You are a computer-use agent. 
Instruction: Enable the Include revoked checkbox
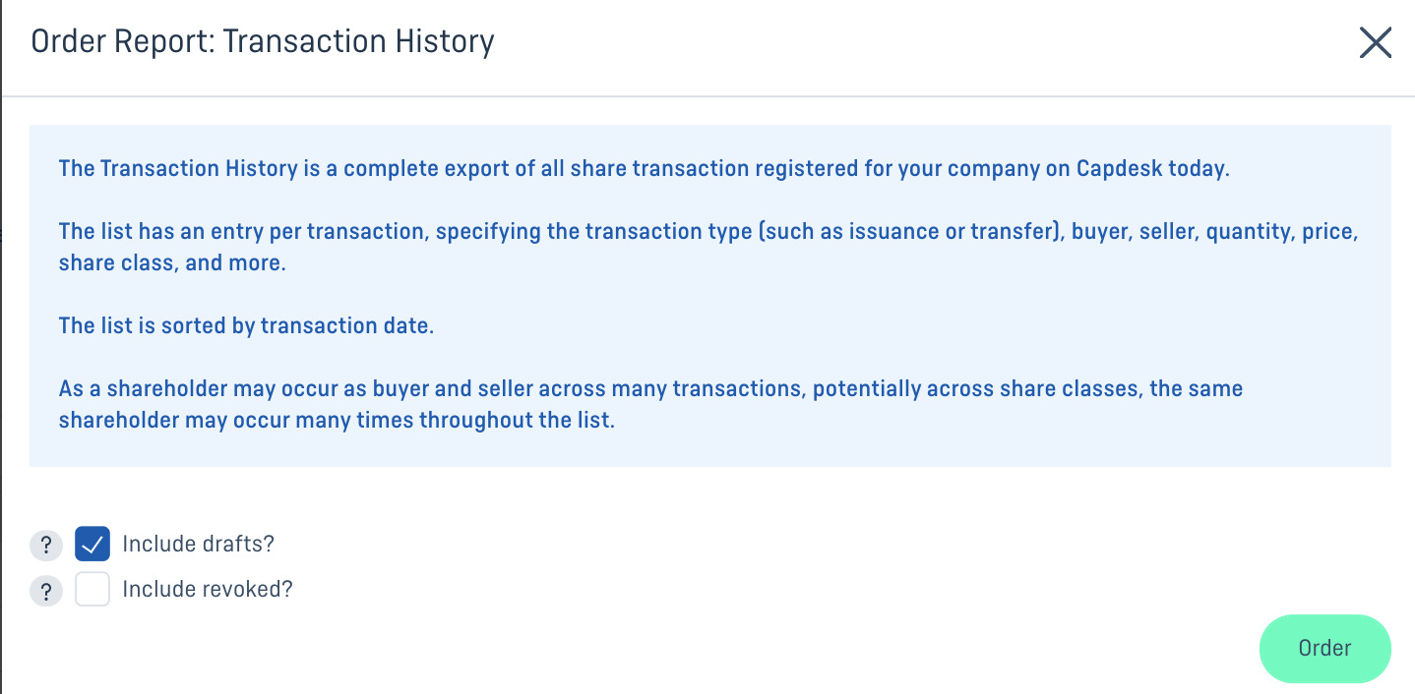[x=92, y=589]
